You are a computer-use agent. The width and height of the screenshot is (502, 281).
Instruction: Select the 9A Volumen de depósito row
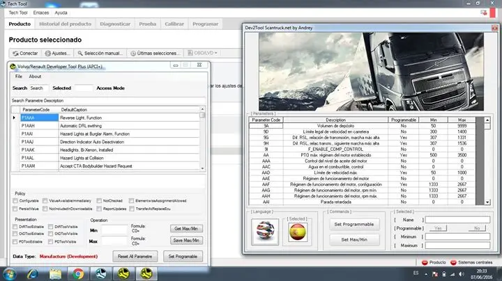[x=362, y=126]
